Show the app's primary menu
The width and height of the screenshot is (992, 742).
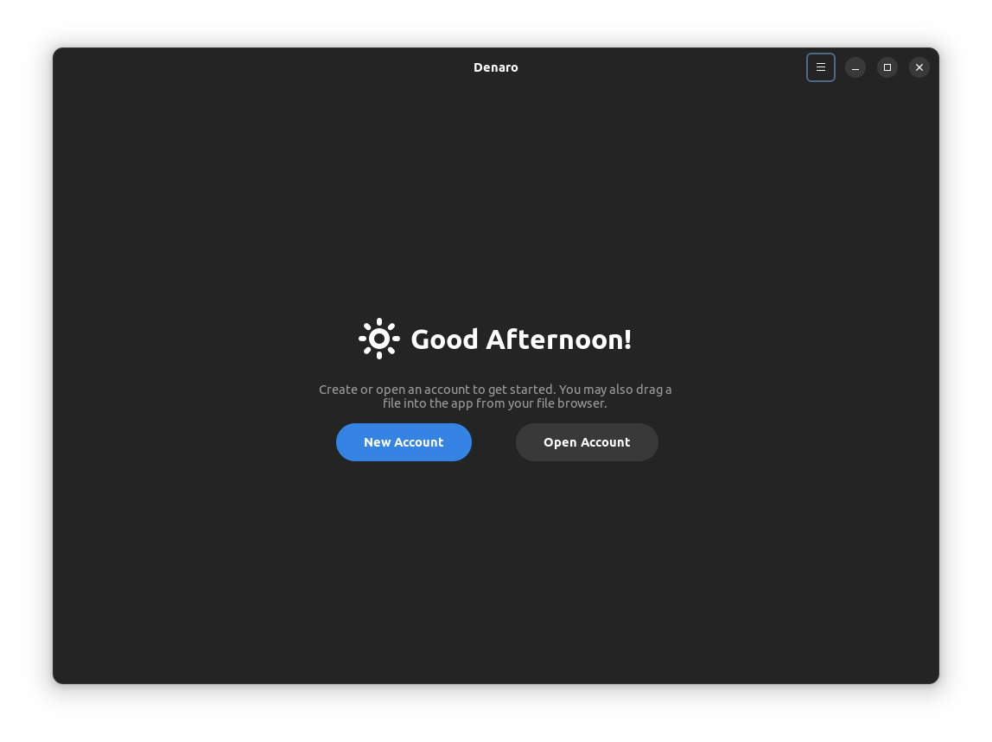tap(820, 67)
